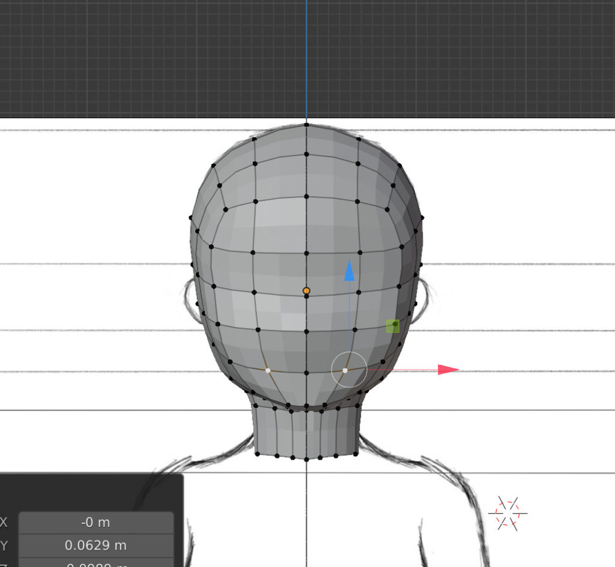Select the bottom center vertex of the neck
615x567 pixels.
coord(307,459)
